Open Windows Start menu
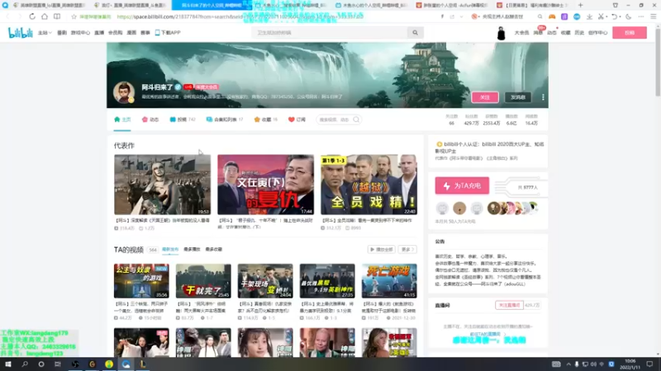 pos(8,364)
